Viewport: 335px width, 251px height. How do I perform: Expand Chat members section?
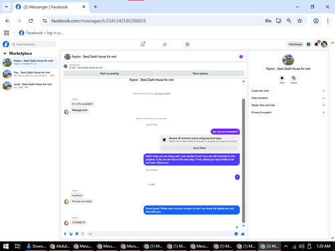(288, 98)
